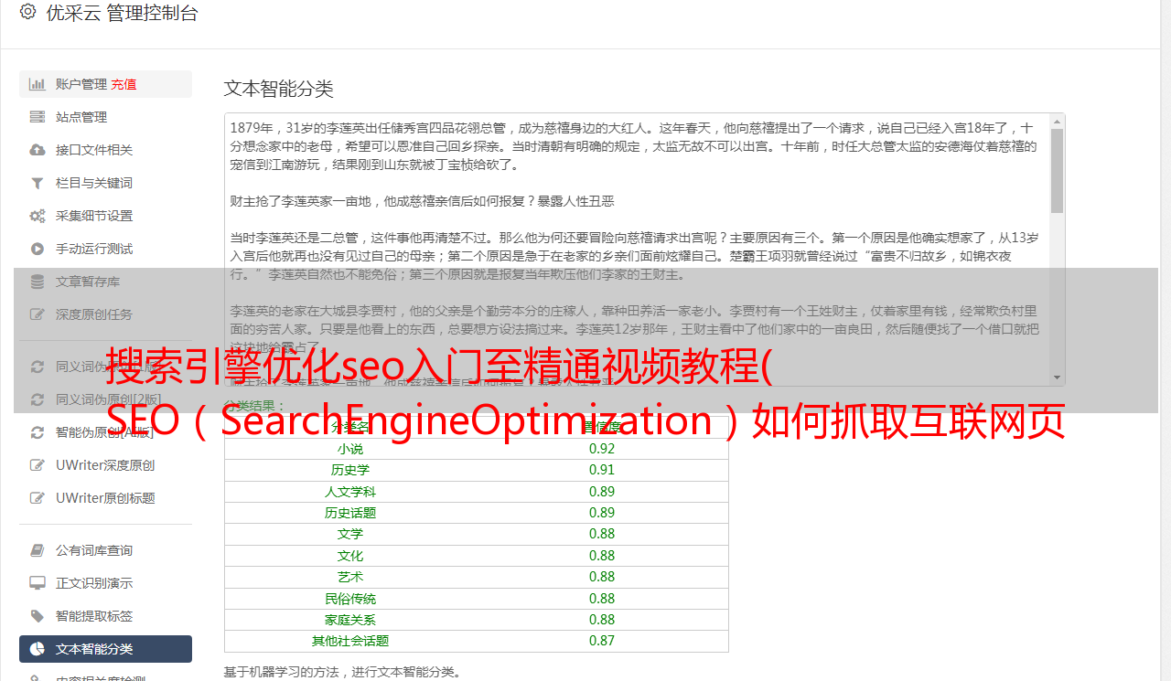
Task: Click the 历史话题 category cell
Action: [x=350, y=513]
